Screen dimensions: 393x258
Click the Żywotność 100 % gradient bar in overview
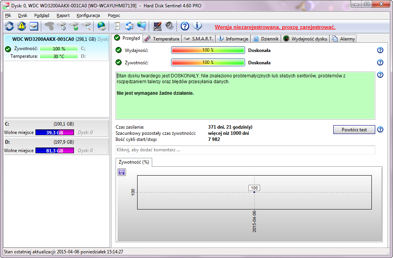point(208,62)
